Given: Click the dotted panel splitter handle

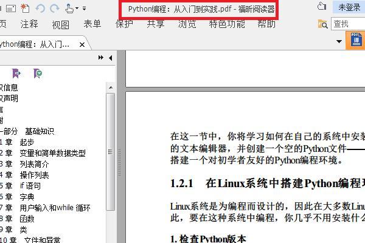Looking at the screenshot, I should (119, 163).
